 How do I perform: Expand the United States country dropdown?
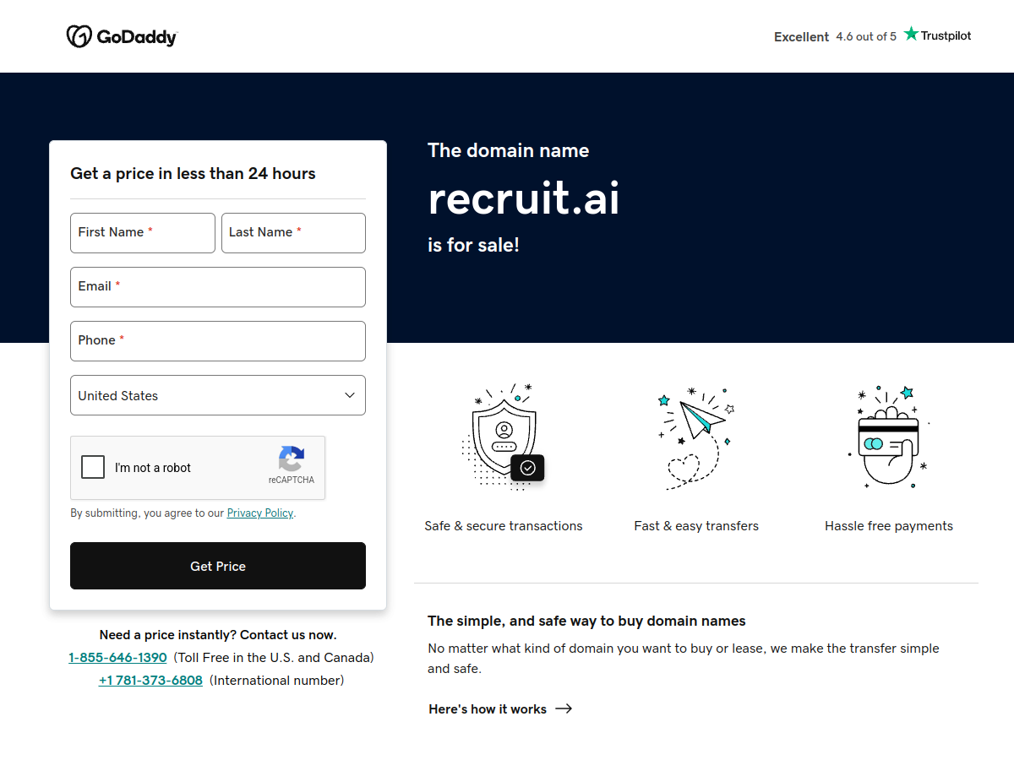[x=218, y=395]
